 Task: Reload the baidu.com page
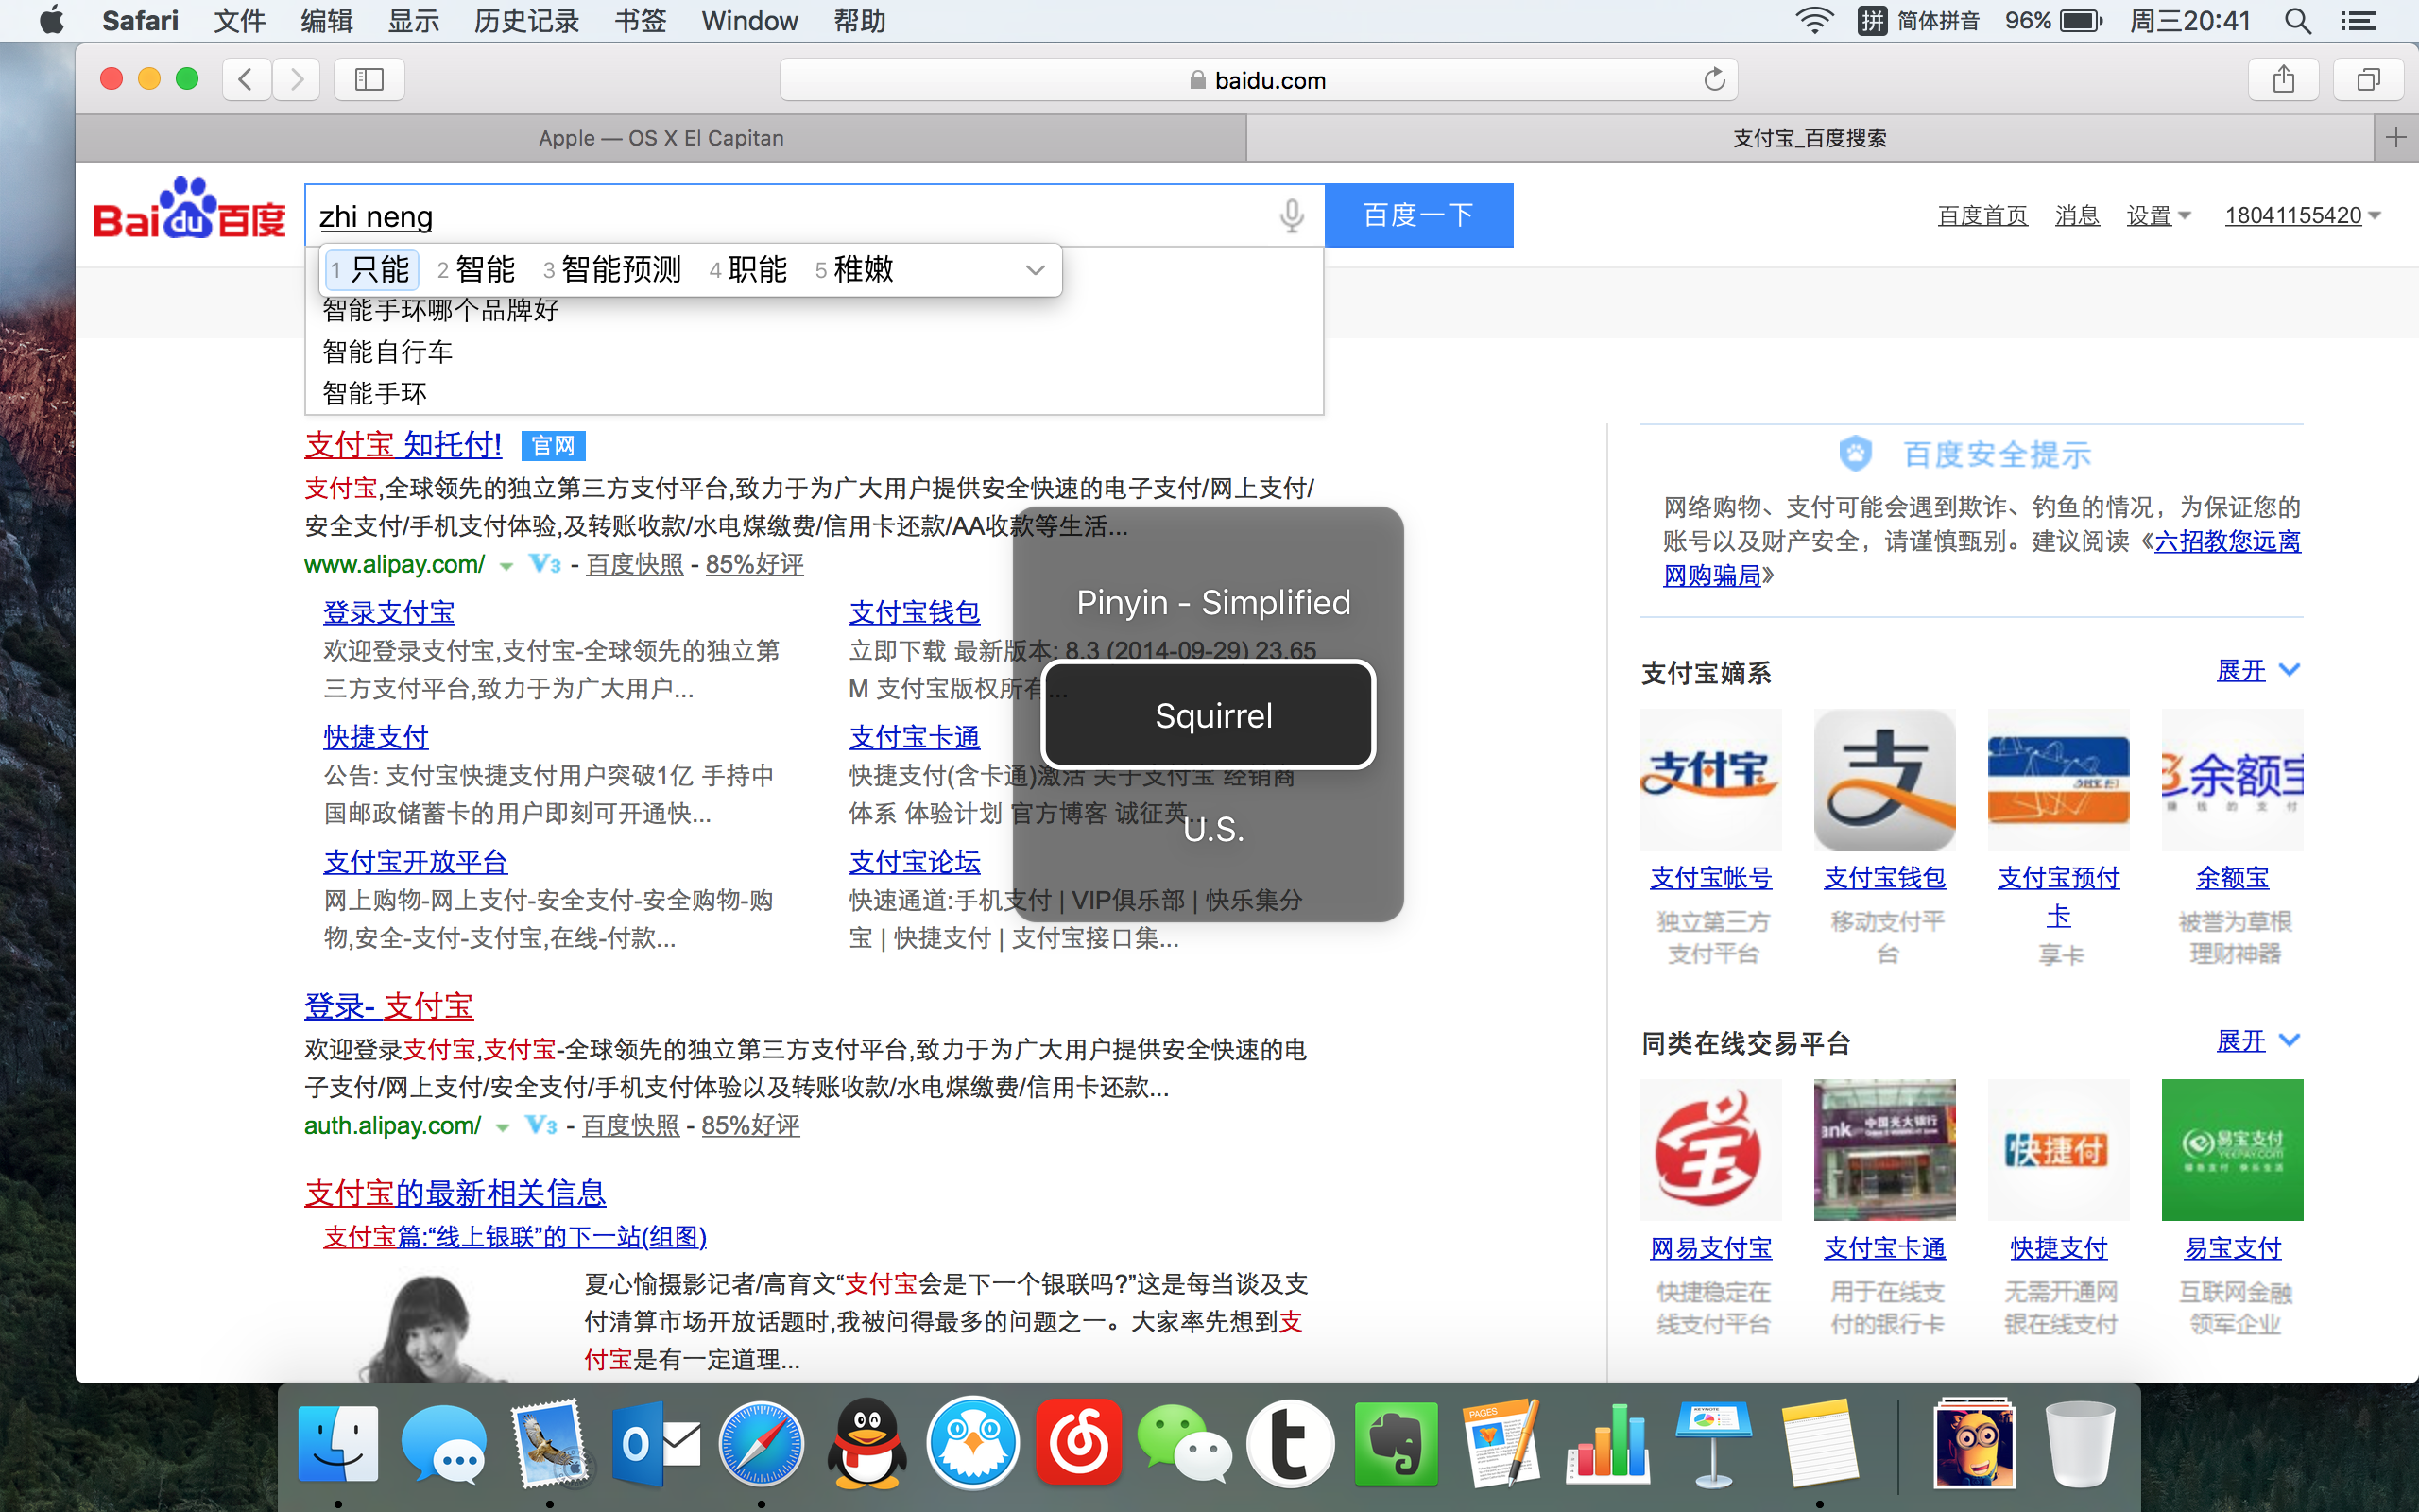click(x=1714, y=79)
